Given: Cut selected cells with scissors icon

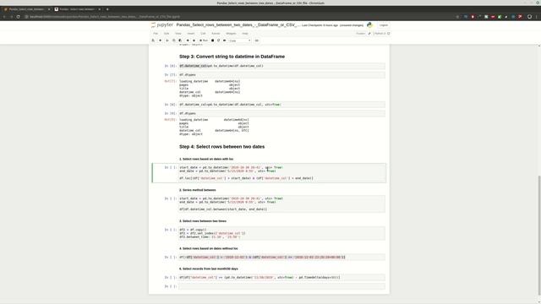Looking at the screenshot, I should click(167, 41).
